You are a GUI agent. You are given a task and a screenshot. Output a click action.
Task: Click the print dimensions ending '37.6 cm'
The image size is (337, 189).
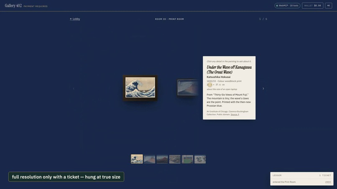point(216,85)
